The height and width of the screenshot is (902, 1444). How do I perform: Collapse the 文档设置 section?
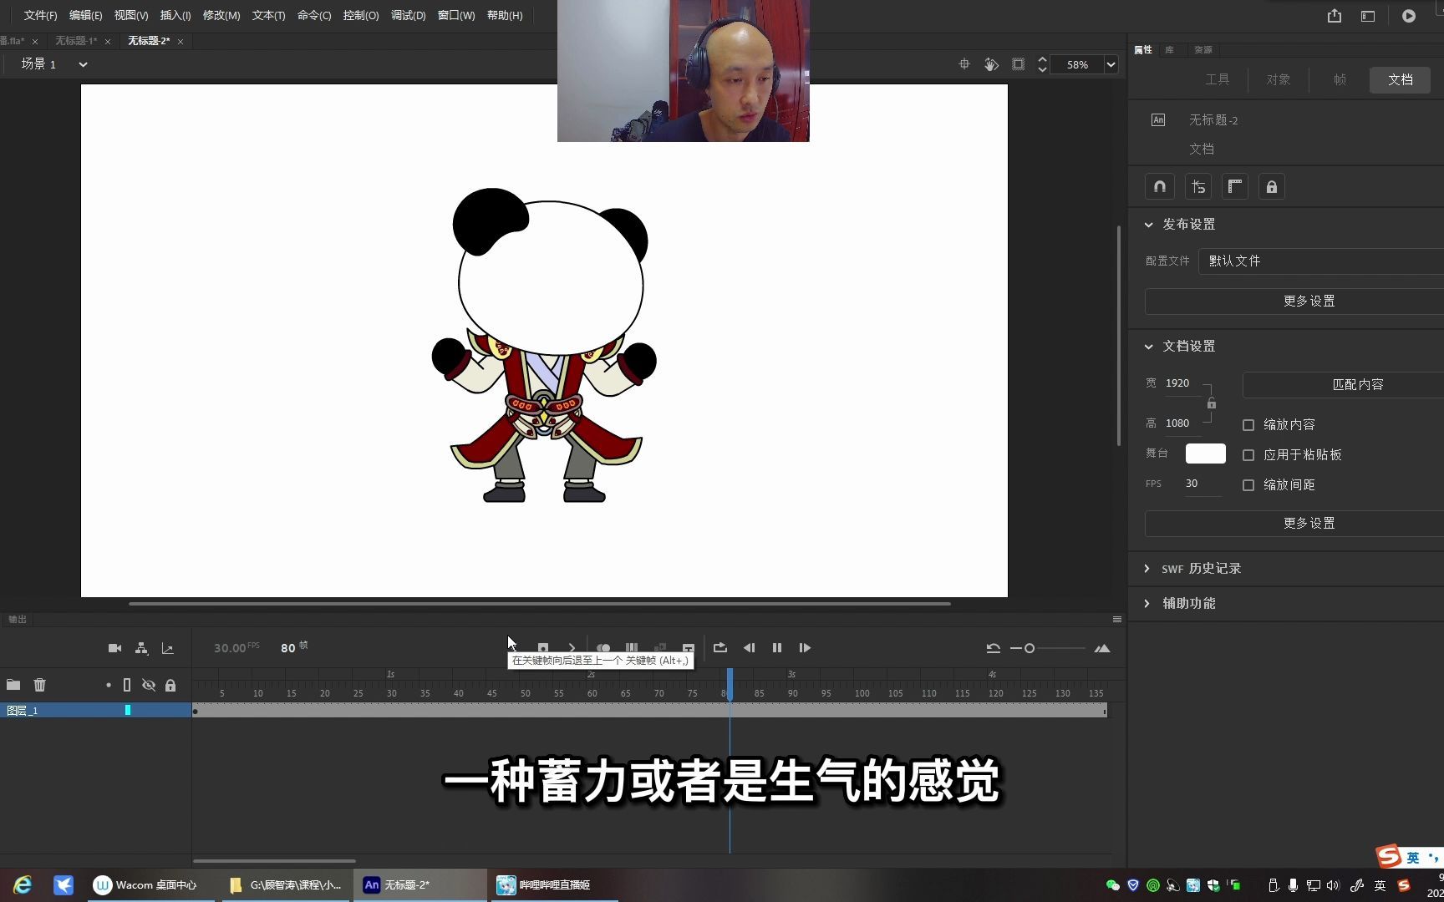coord(1148,347)
